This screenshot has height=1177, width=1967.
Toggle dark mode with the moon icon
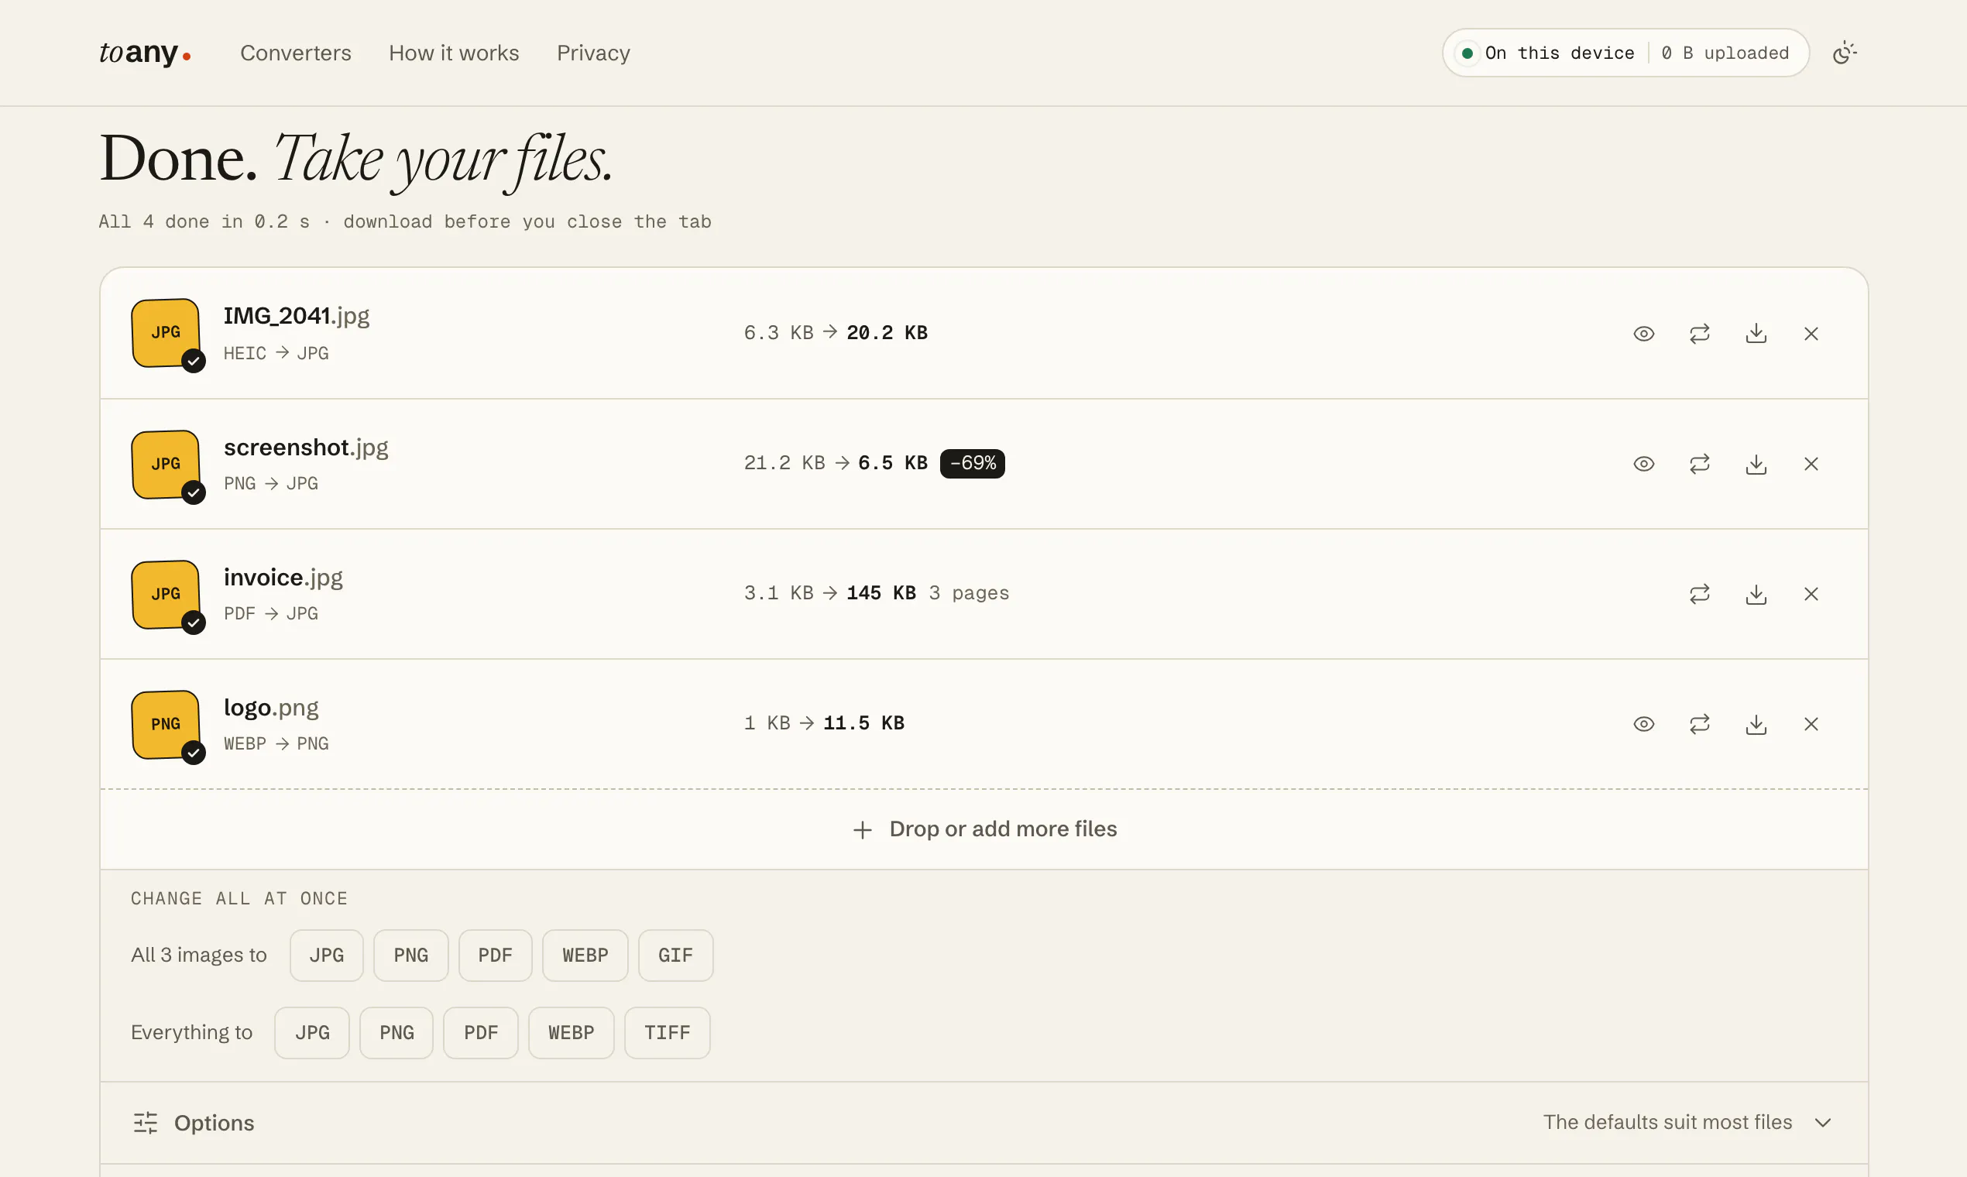coord(1844,53)
